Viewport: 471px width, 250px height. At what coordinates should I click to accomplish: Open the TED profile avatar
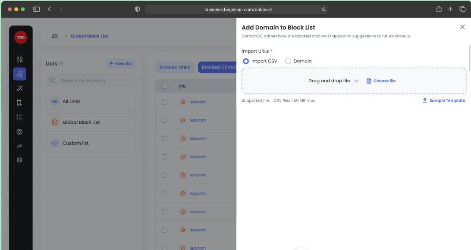[x=21, y=37]
